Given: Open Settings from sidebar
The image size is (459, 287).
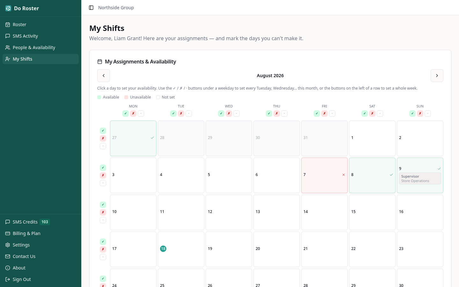Looking at the screenshot, I should click(x=40, y=245).
